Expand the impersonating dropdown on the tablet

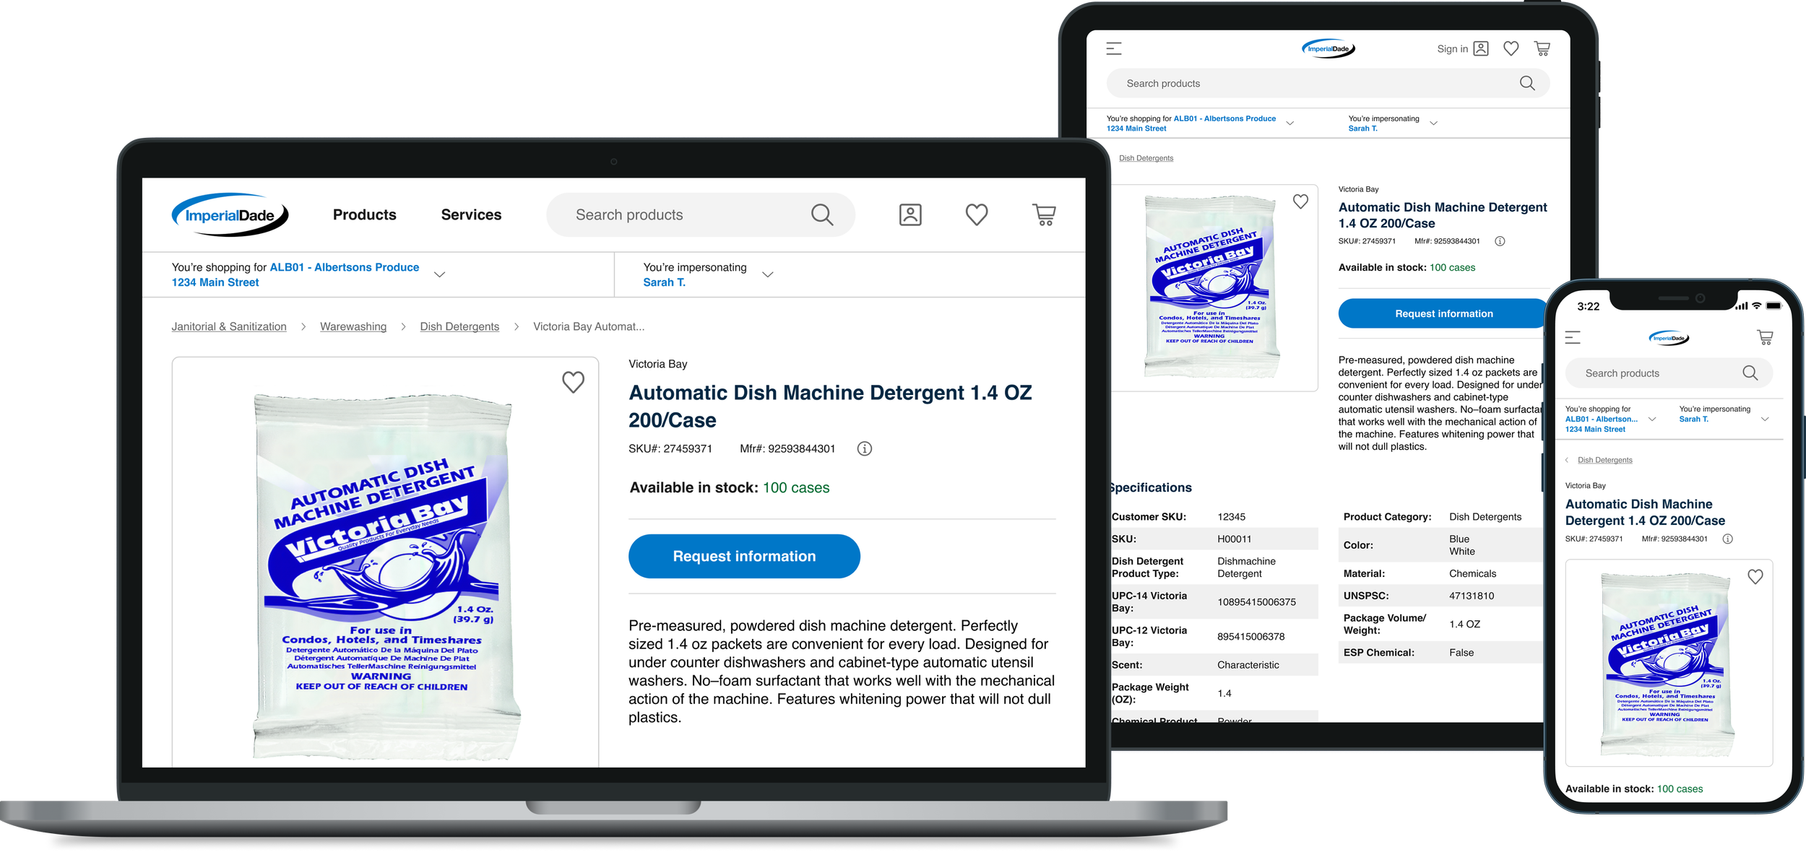[x=1433, y=123]
